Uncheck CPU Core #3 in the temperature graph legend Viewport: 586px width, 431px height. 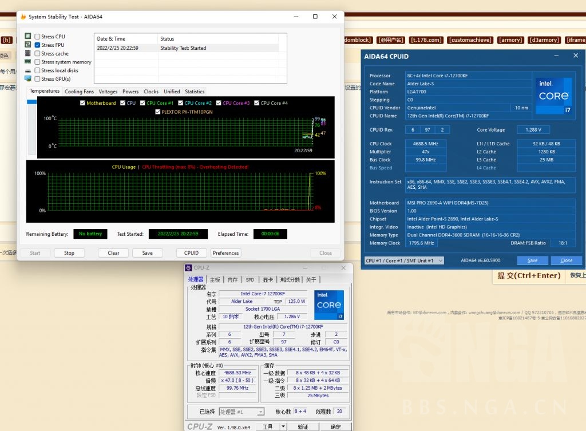pyautogui.click(x=219, y=102)
